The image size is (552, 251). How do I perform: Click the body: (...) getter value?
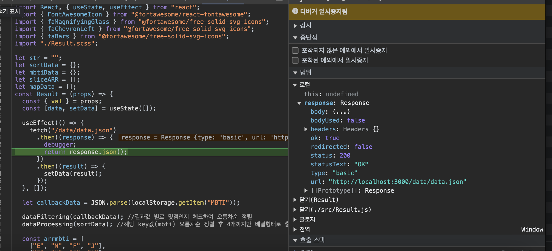click(x=341, y=112)
